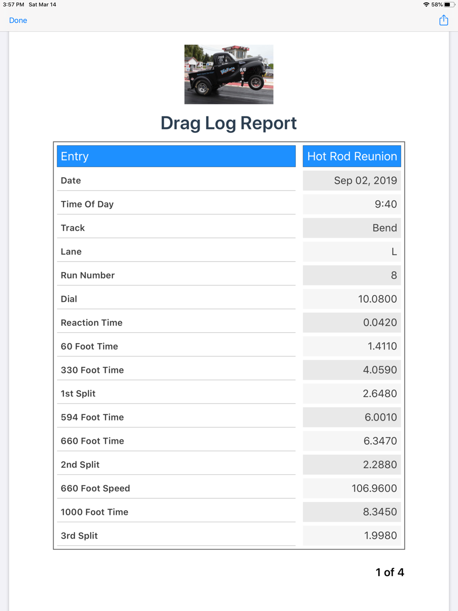Tap the Wi-Fi status icon

click(426, 5)
